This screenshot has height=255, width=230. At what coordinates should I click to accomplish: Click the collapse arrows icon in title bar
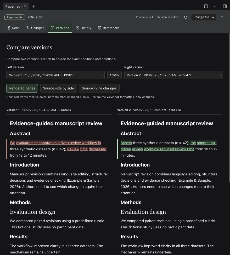point(216,6)
